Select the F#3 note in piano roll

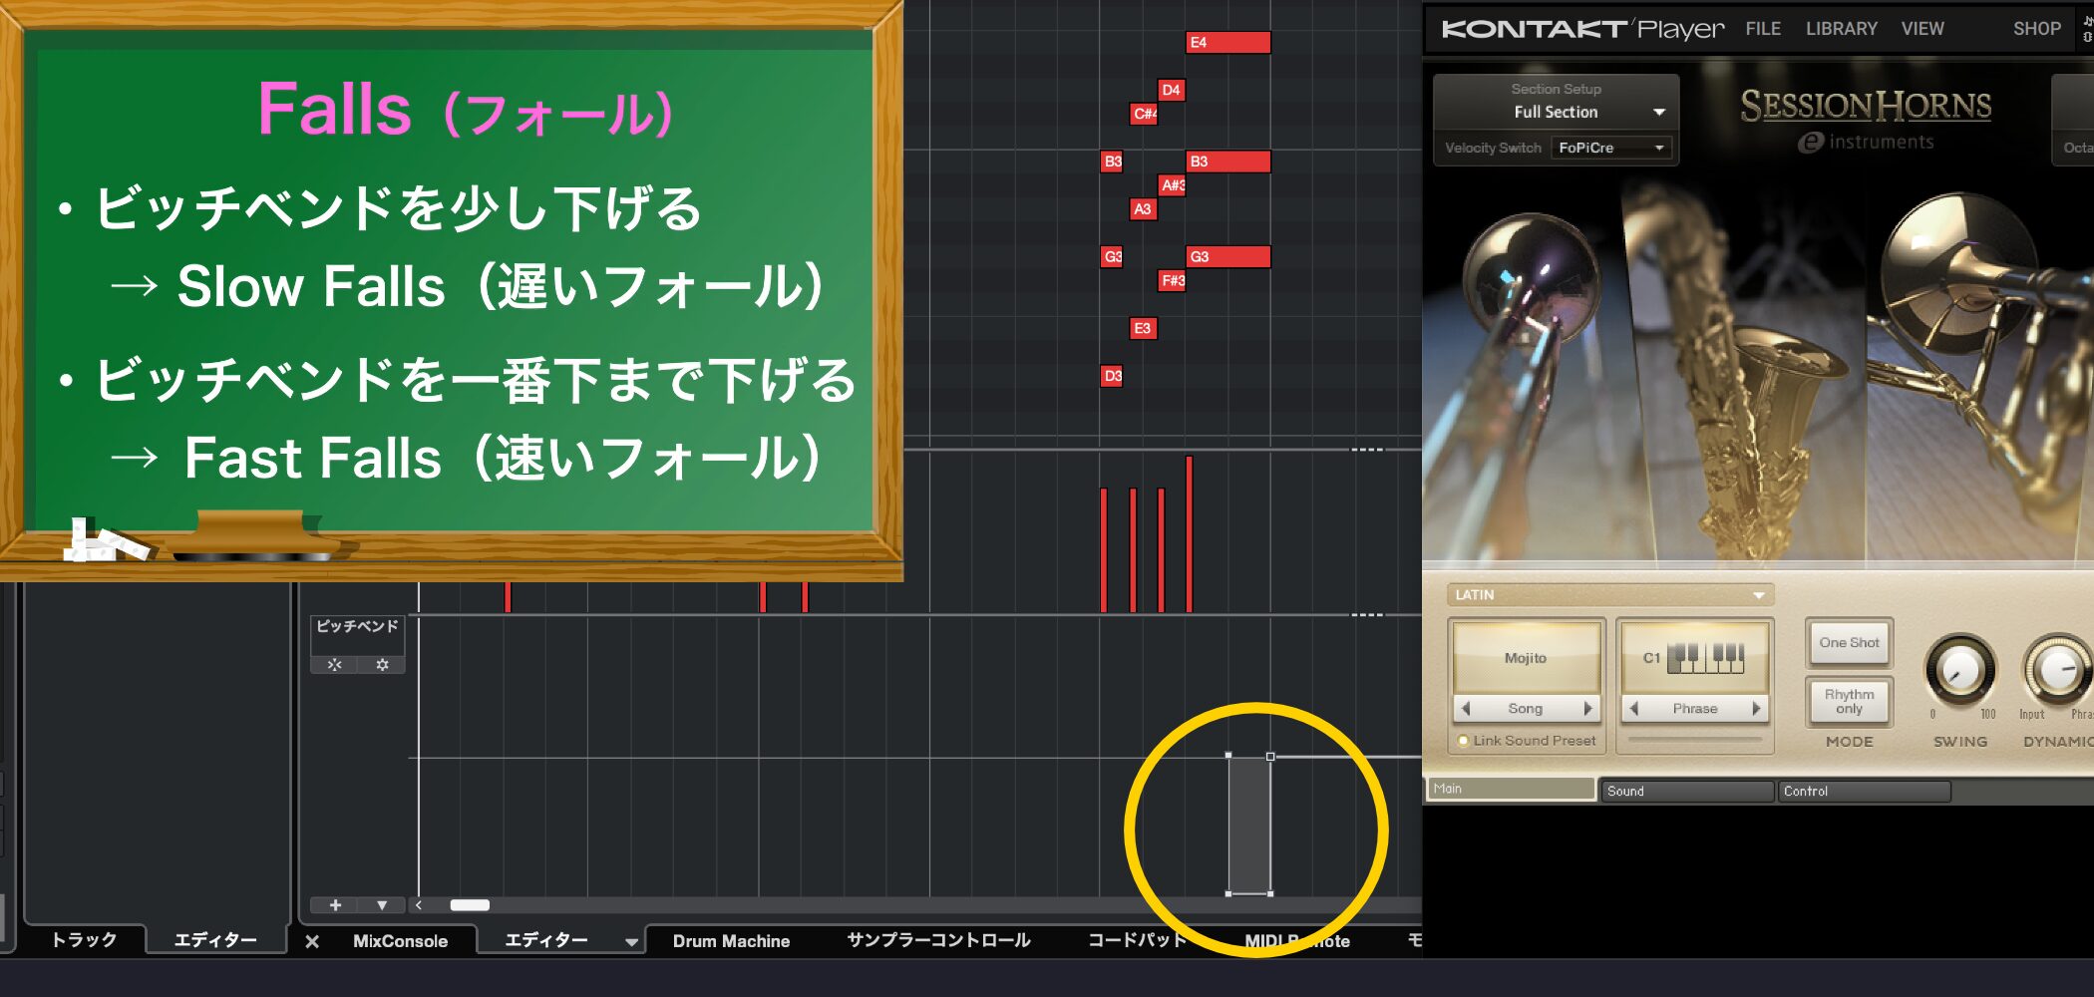1172,280
